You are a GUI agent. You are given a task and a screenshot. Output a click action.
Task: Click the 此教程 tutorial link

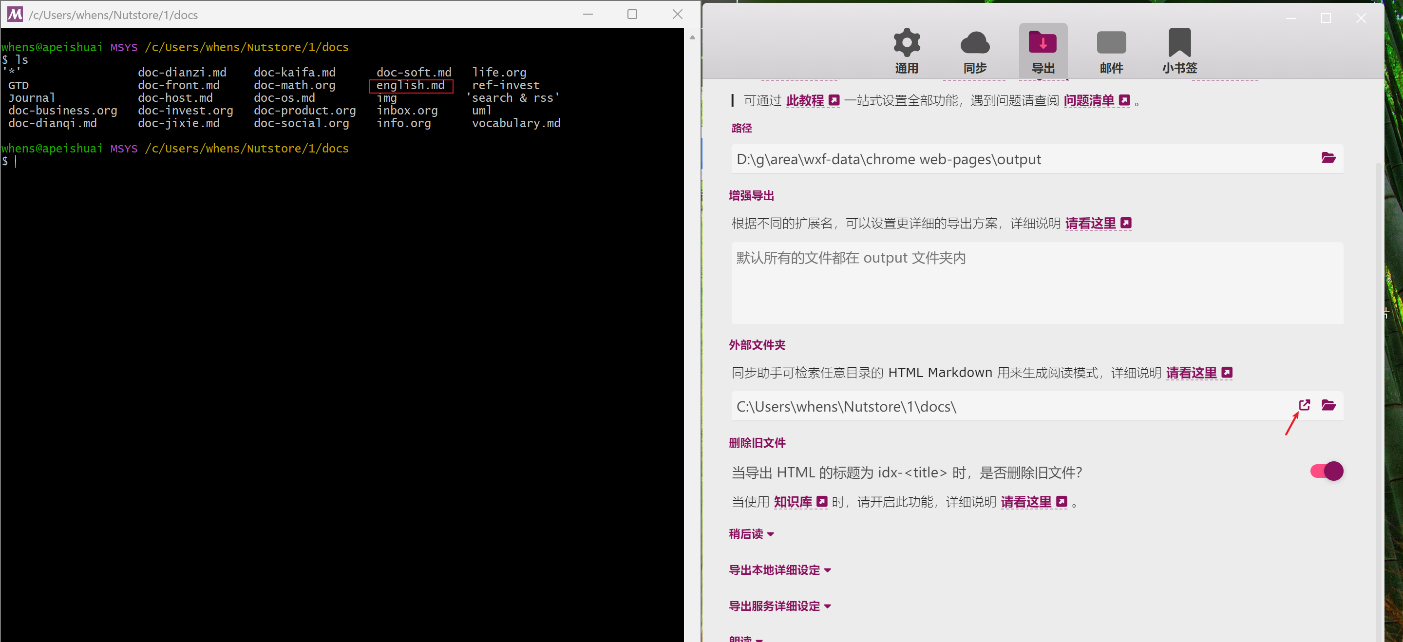coord(804,101)
